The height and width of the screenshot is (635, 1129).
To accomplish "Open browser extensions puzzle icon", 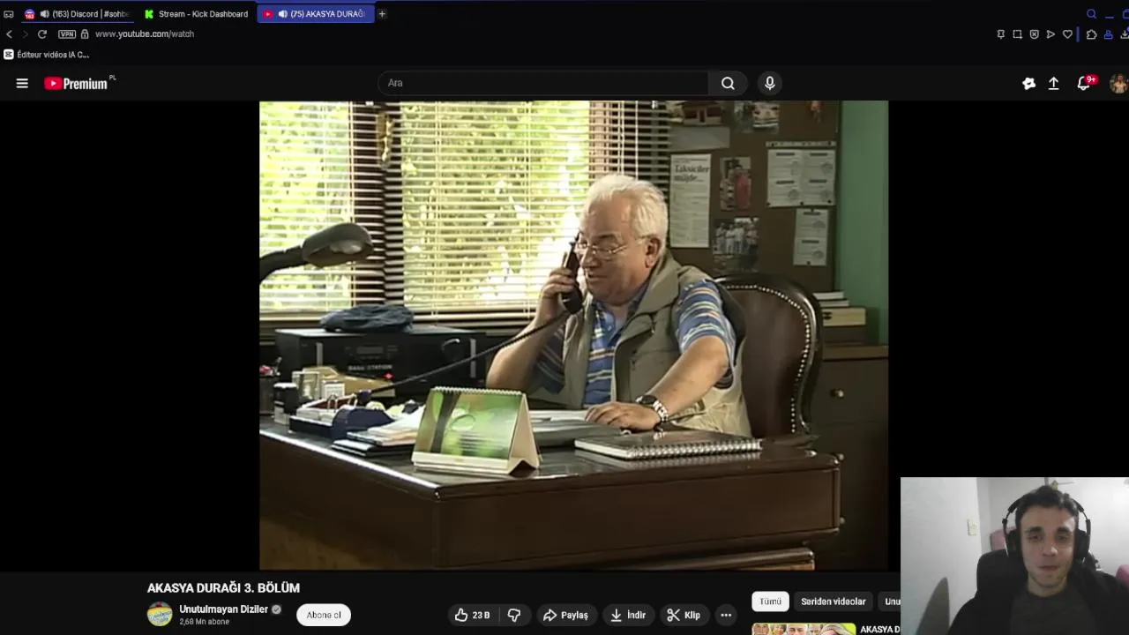I will coord(1091,34).
